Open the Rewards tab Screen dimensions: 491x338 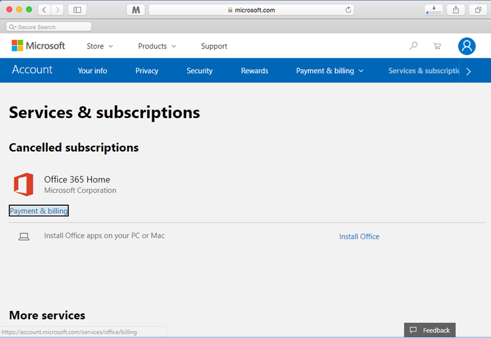pyautogui.click(x=255, y=71)
